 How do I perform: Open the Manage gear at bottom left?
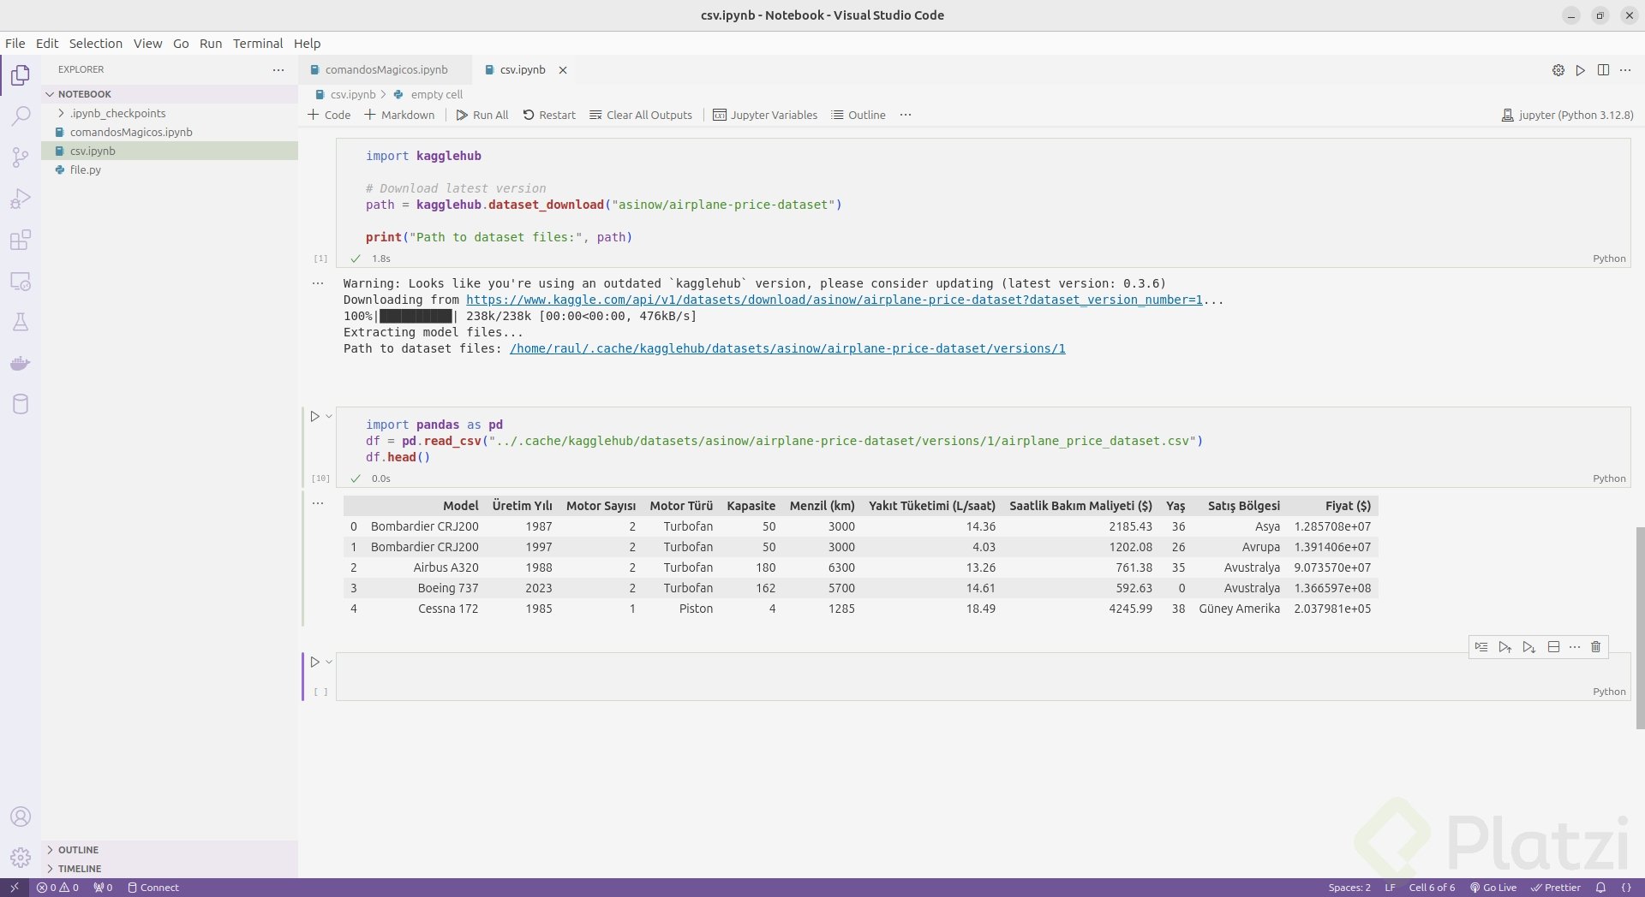pyautogui.click(x=21, y=857)
